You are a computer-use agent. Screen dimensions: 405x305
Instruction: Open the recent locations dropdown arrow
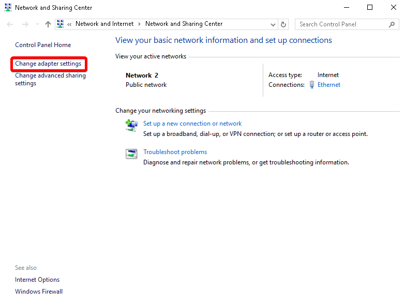point(37,24)
